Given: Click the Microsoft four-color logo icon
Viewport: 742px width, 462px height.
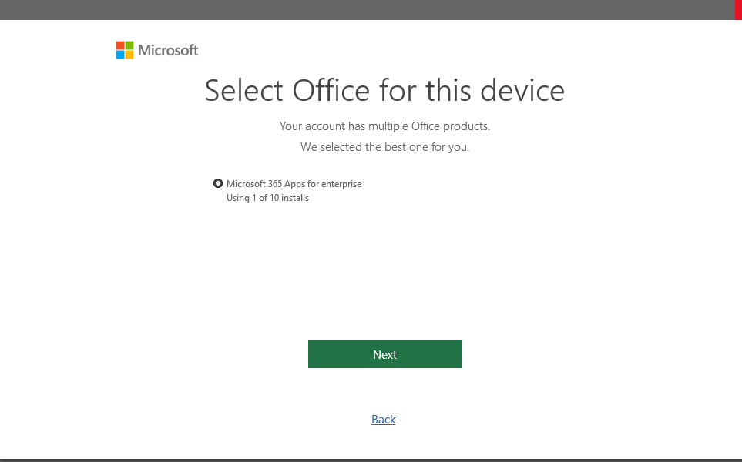Looking at the screenshot, I should [125, 50].
